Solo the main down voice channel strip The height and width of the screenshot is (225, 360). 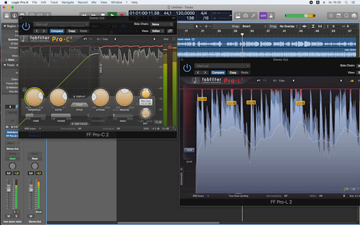click(x=16, y=216)
